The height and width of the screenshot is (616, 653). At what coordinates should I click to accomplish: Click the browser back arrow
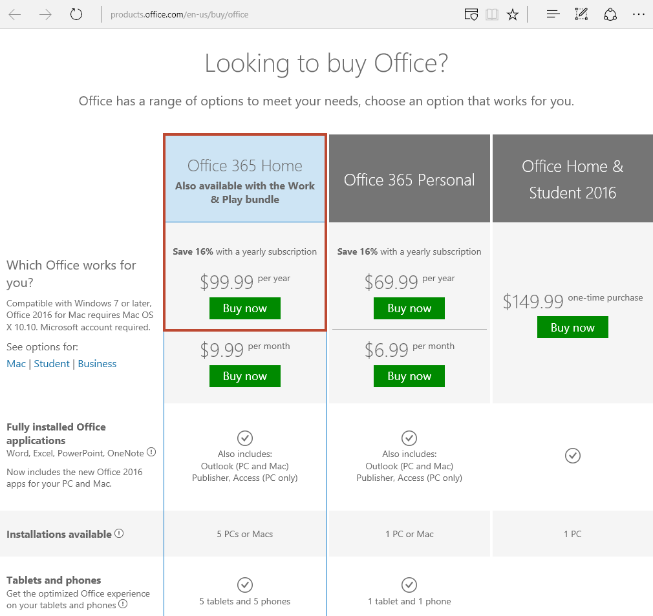tap(15, 14)
